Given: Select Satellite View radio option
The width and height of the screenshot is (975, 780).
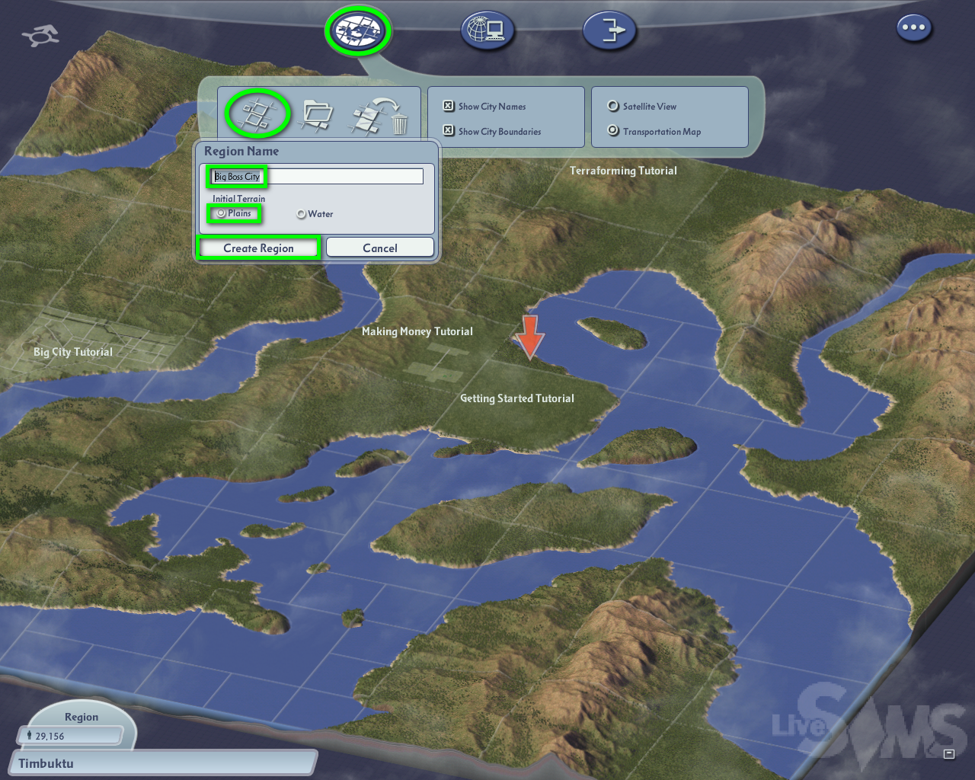Looking at the screenshot, I should (613, 106).
